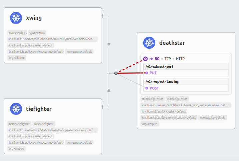
Task: Select the dashed red flow line
Action: coord(131,66)
